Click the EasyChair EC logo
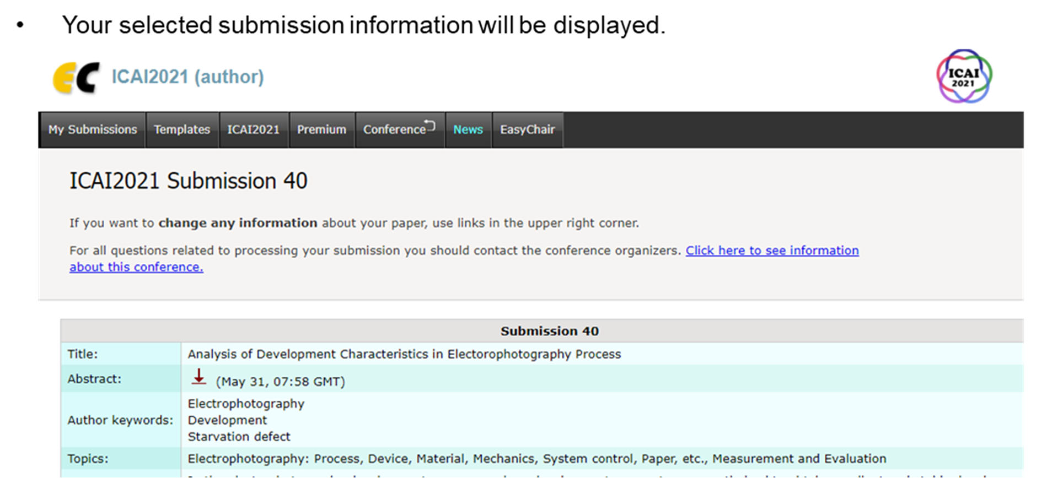1047x478 pixels. point(76,78)
